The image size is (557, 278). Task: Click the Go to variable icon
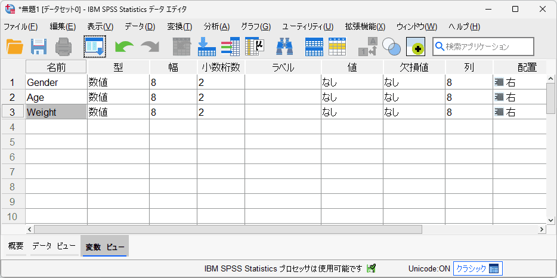click(x=207, y=47)
